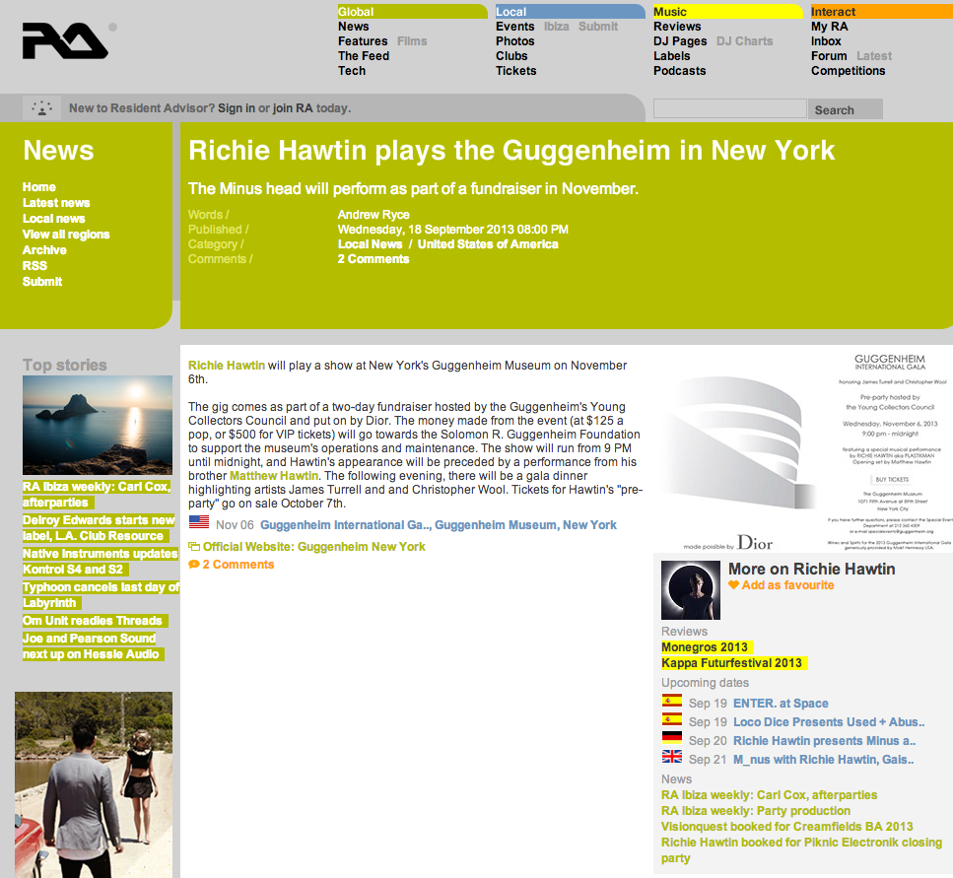The height and width of the screenshot is (878, 953).
Task: Click Richie Hawtin link in article text
Action: [x=226, y=366]
